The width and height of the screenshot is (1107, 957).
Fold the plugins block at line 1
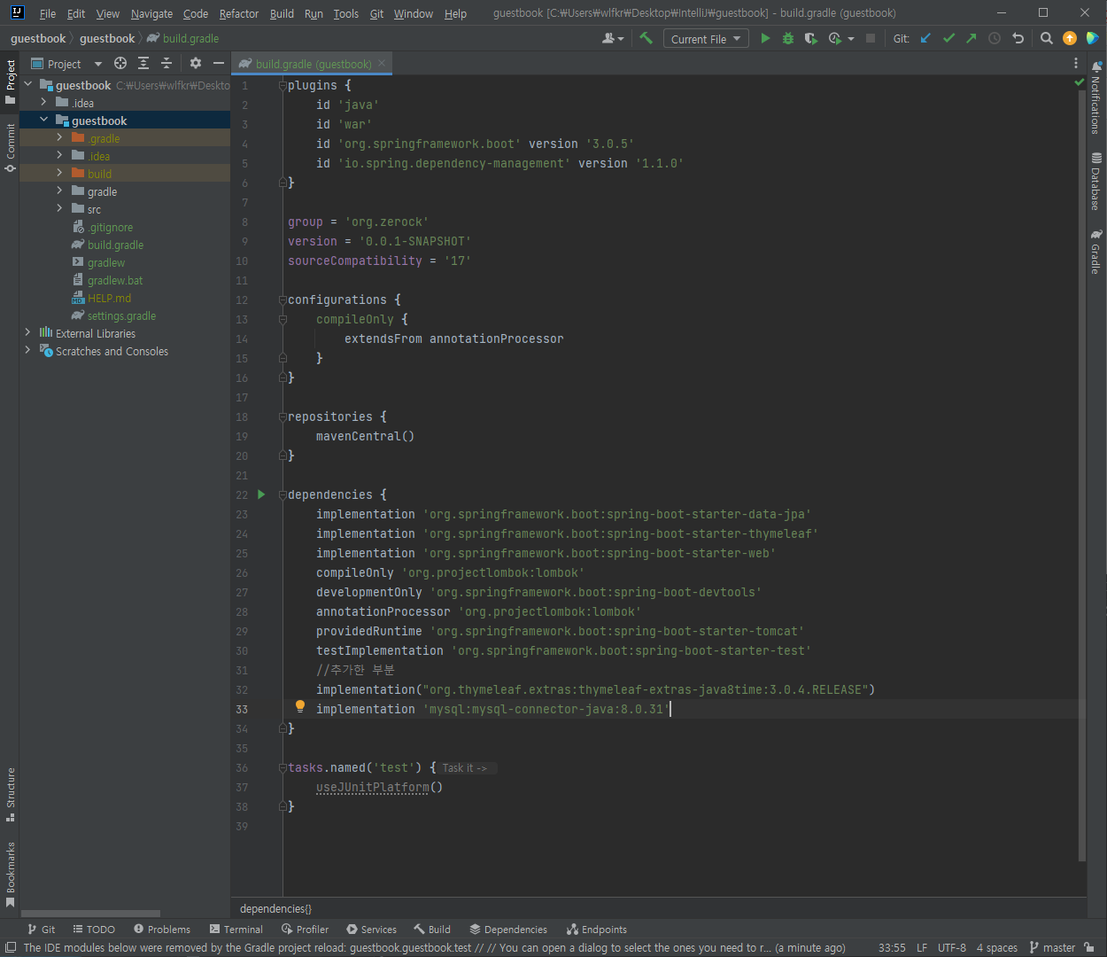pos(283,86)
